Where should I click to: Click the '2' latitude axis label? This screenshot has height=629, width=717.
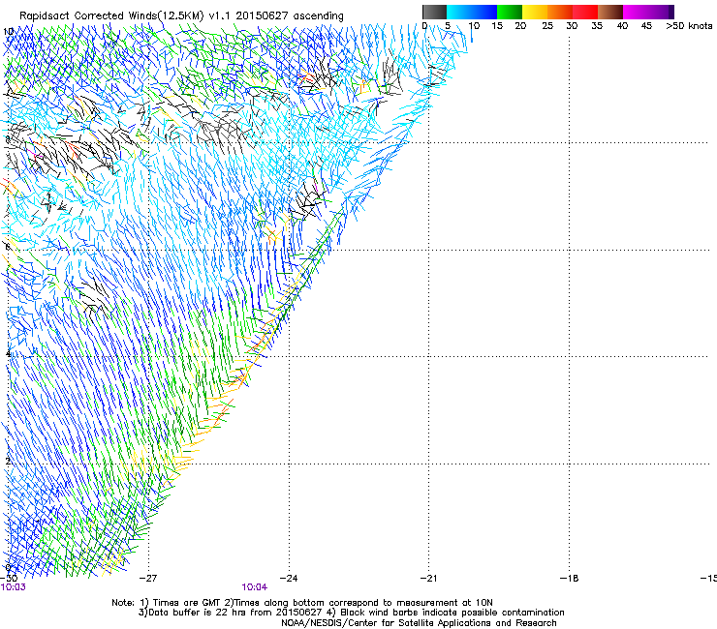[x=8, y=461]
